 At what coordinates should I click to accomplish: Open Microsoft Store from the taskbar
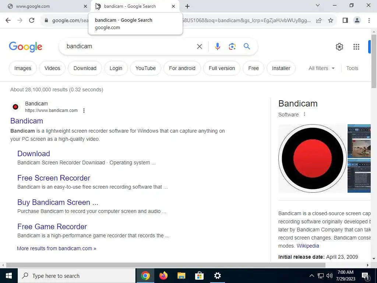(199, 276)
